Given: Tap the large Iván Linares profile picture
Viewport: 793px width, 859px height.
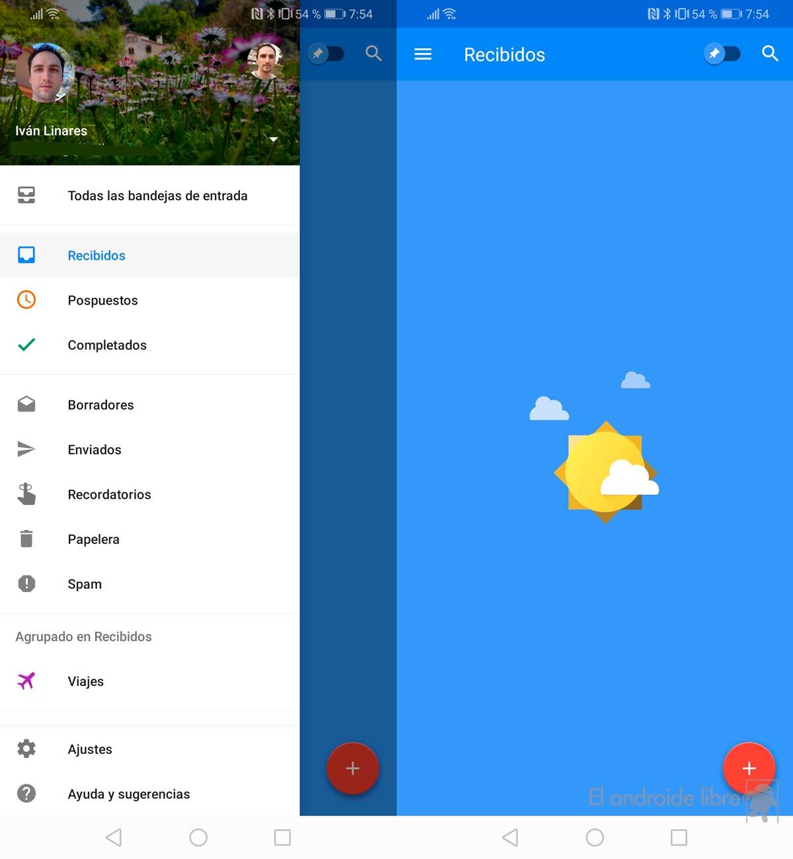Looking at the screenshot, I should (x=45, y=73).
